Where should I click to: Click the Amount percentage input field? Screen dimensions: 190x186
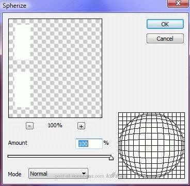tap(89, 144)
